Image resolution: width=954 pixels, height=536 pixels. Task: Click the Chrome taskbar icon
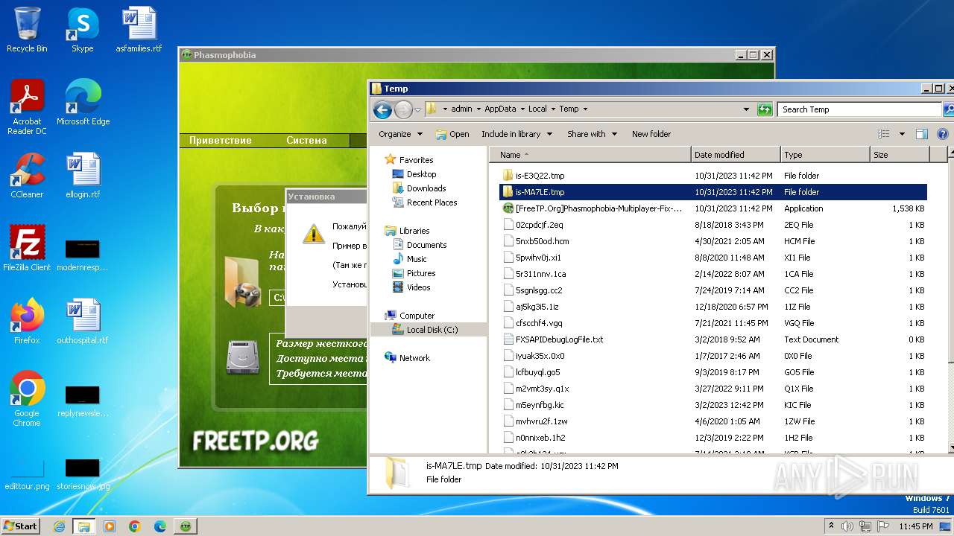coord(135,526)
